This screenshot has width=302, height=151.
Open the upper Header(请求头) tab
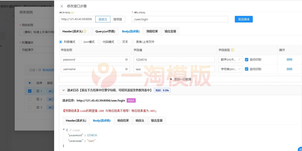pyautogui.click(x=74, y=31)
